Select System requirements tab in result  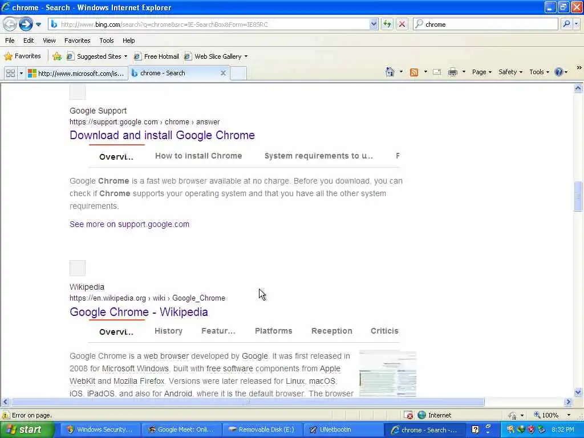tap(318, 156)
